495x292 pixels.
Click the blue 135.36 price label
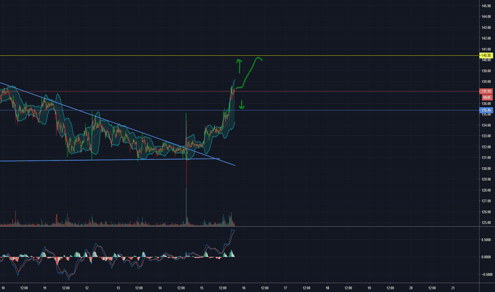pyautogui.click(x=486, y=110)
